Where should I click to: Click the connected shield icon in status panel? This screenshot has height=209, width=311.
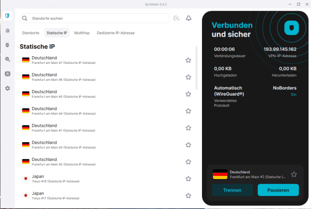click(291, 28)
